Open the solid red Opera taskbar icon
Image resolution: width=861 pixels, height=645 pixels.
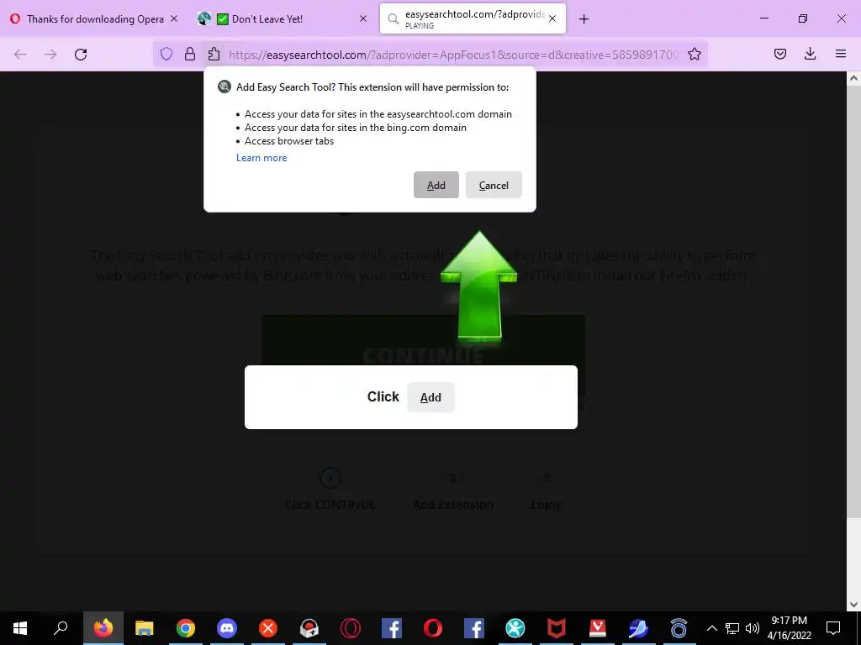[433, 628]
